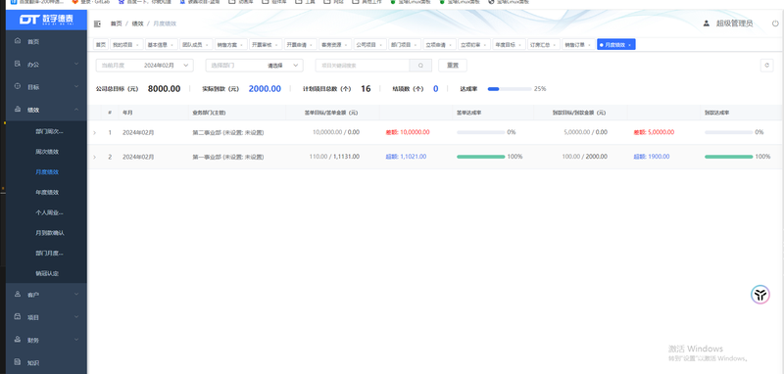The width and height of the screenshot is (784, 374).
Task: Expand table row 2 第一事业部
Action: pos(94,157)
